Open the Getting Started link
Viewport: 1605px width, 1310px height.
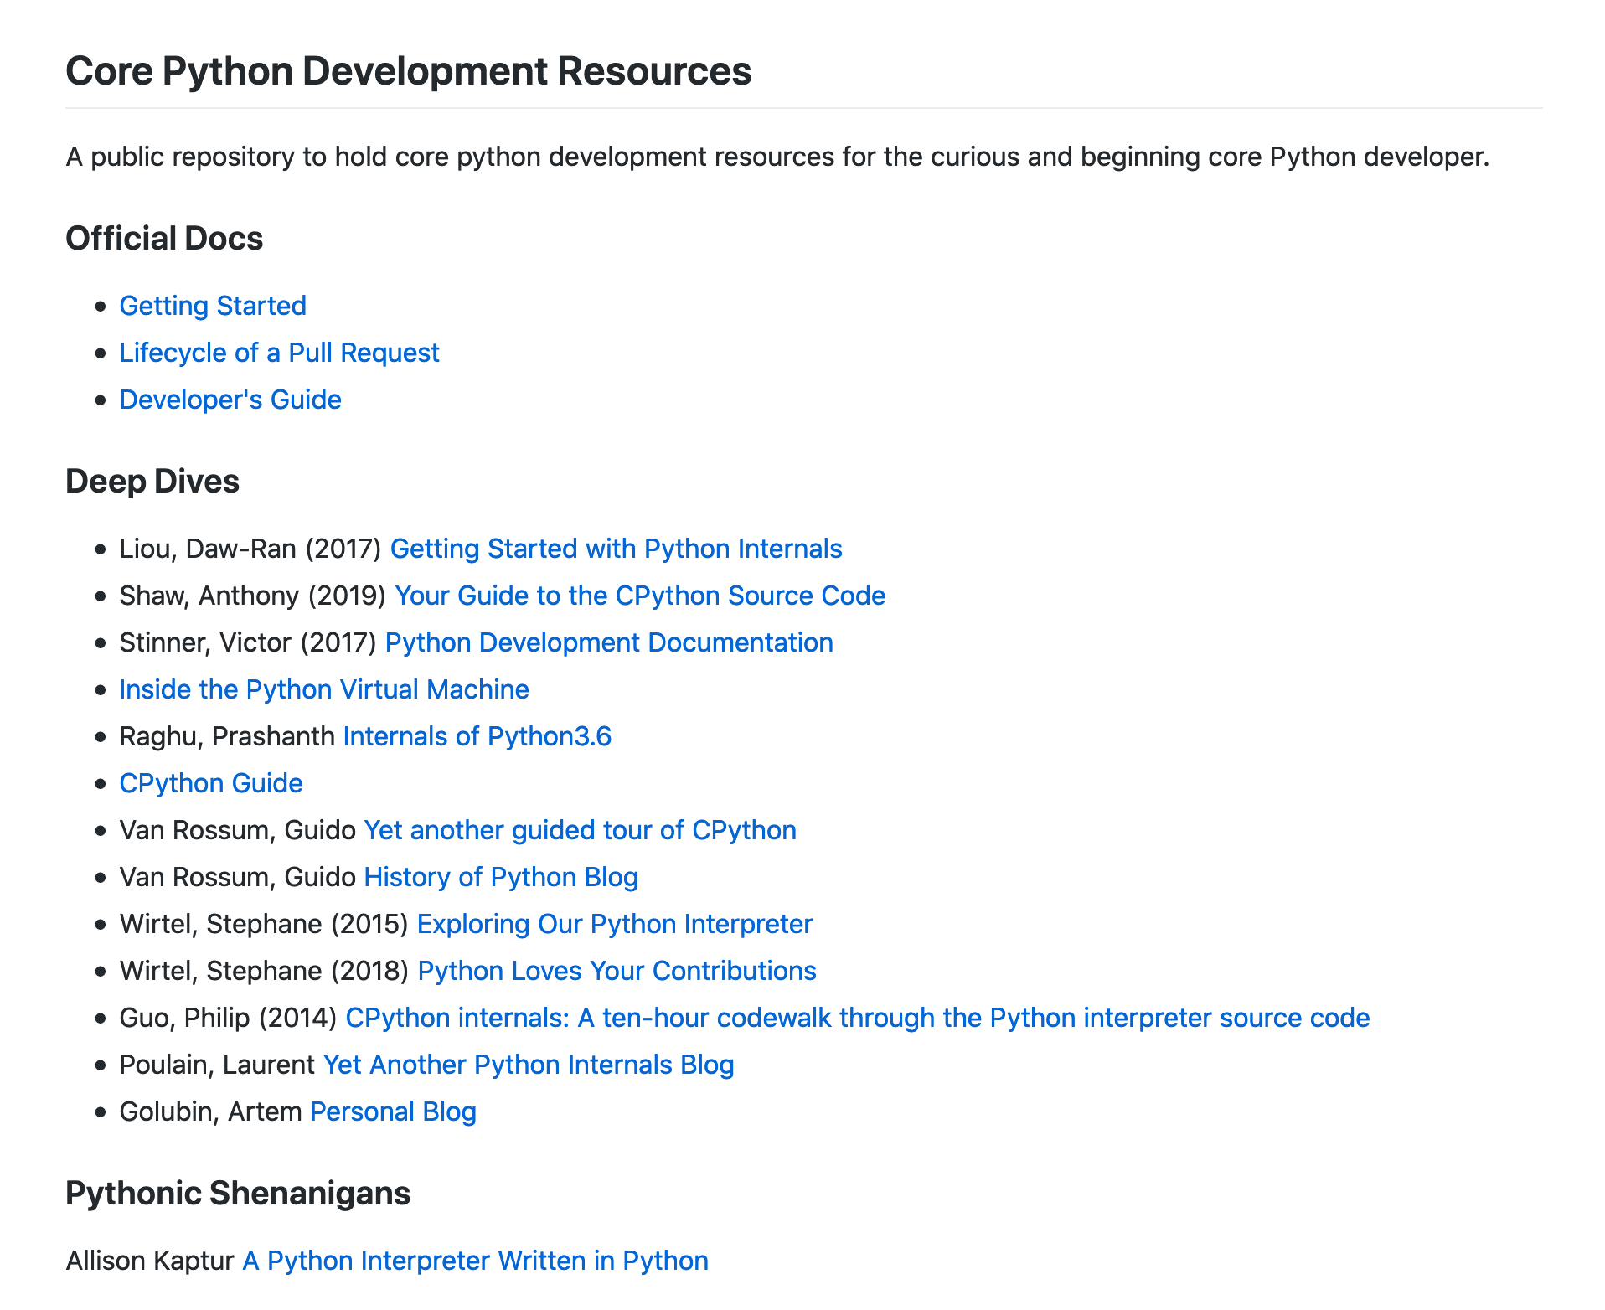coord(213,306)
